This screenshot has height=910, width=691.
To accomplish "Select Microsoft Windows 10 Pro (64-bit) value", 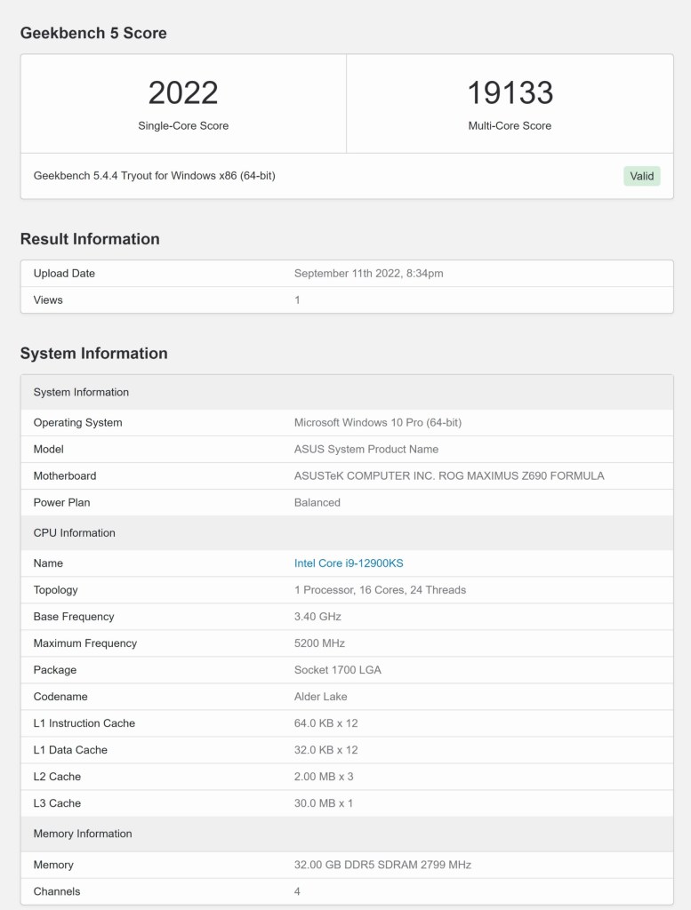I will (x=378, y=422).
